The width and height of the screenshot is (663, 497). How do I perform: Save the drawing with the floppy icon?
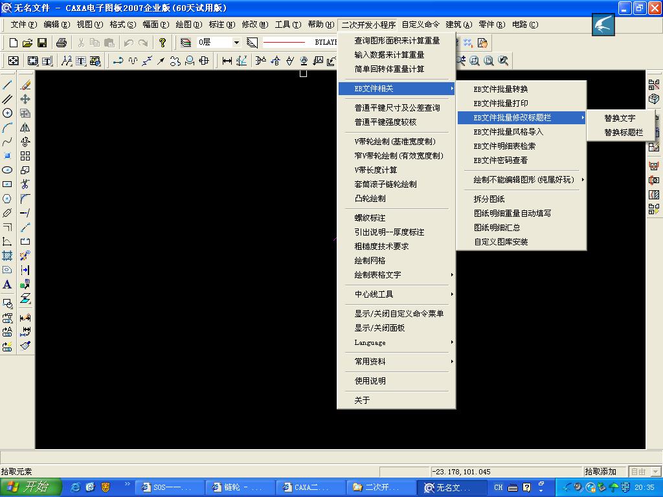click(x=42, y=42)
